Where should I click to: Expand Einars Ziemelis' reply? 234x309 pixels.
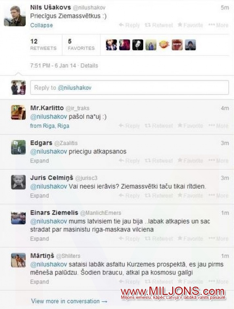(39, 239)
